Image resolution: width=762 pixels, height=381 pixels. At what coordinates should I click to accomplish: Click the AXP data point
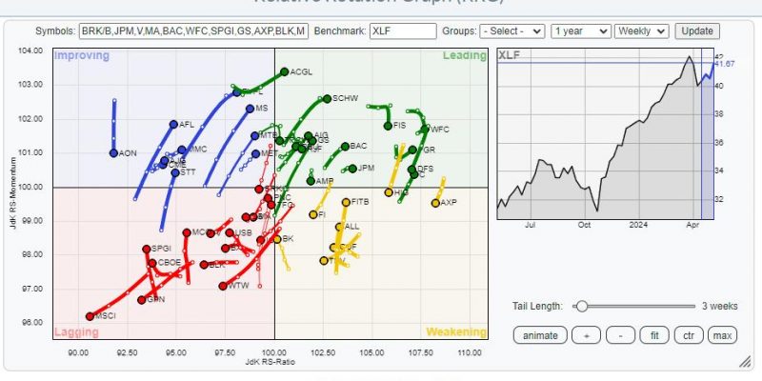click(x=435, y=203)
